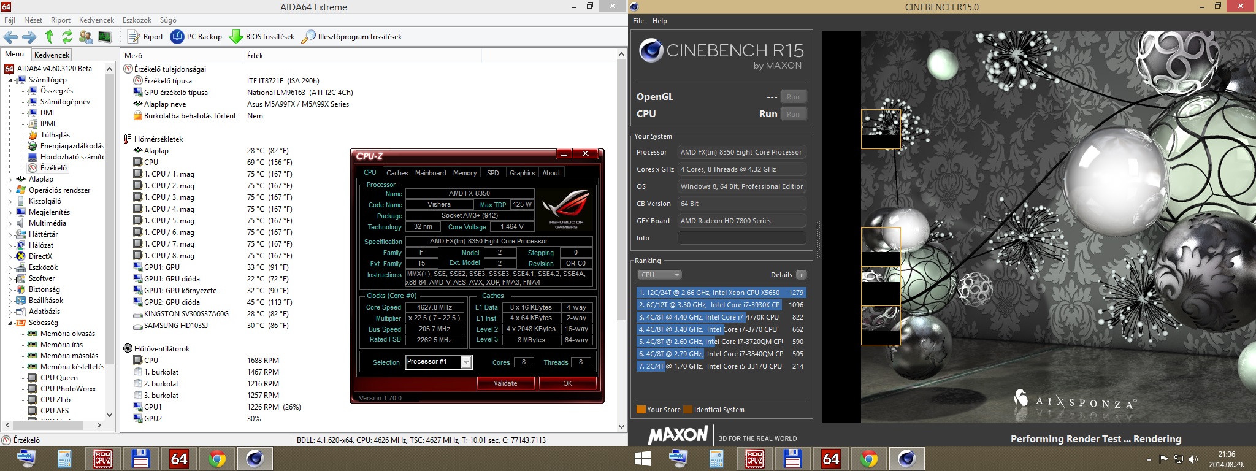Select Túlhajtás in the AIDA64 tree
Screen dimensions: 1256x471
pos(55,135)
